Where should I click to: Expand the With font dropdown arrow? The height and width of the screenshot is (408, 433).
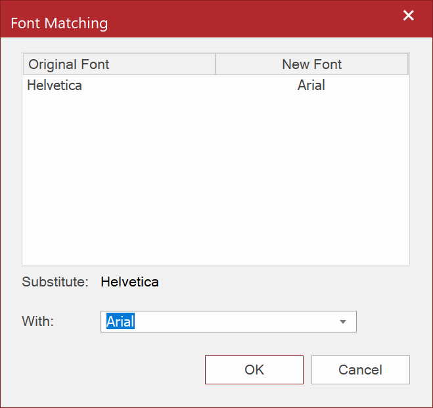point(342,322)
